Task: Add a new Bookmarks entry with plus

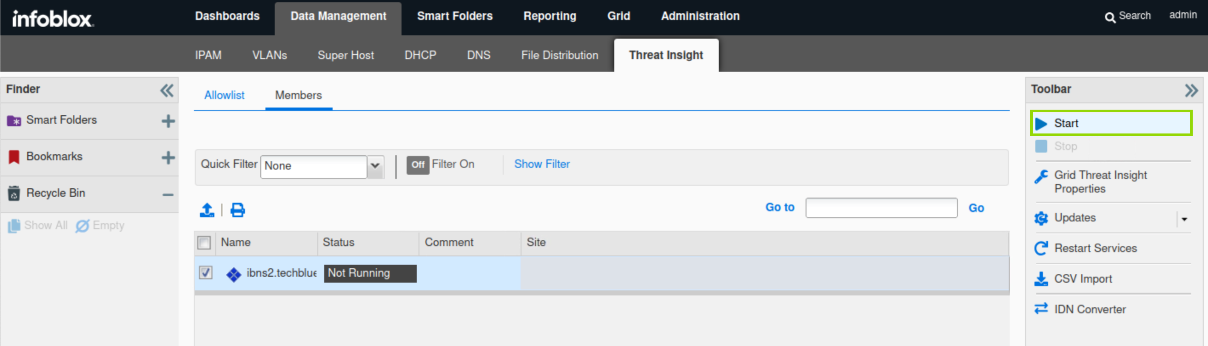Action: tap(168, 157)
